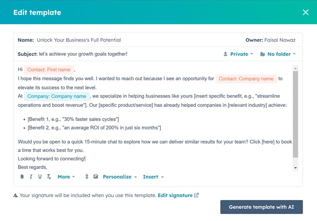
Task: Open the More formatting options dropdown
Action: click(x=66, y=177)
